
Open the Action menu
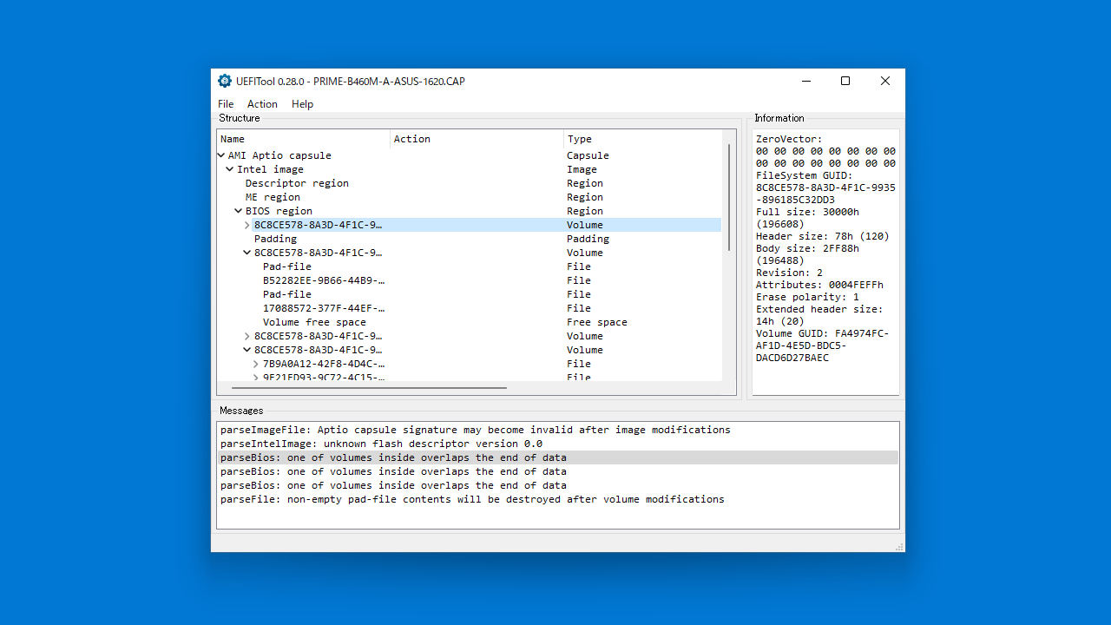coord(262,104)
